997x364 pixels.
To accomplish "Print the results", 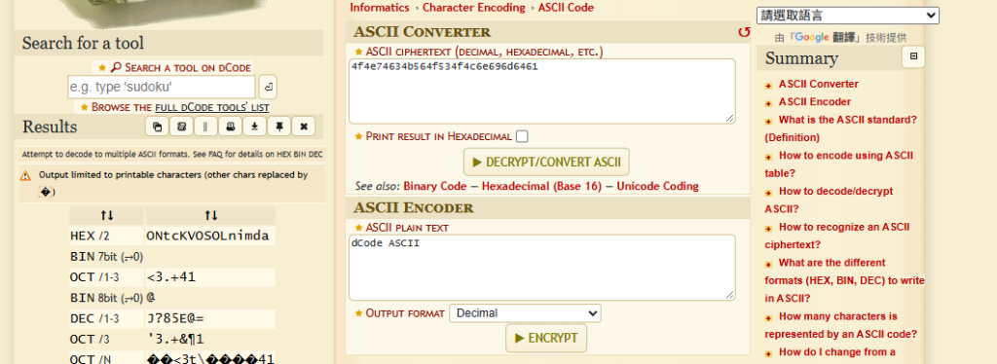I will pos(230,127).
